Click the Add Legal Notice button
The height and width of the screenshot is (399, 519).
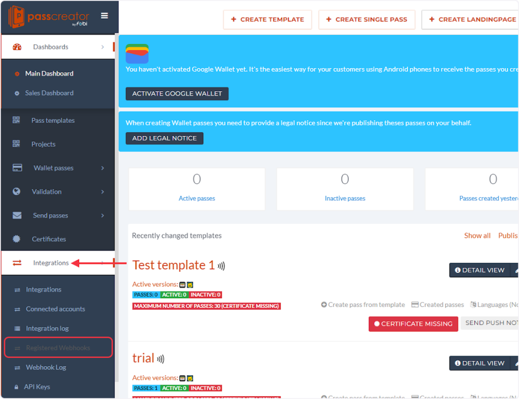(x=164, y=138)
